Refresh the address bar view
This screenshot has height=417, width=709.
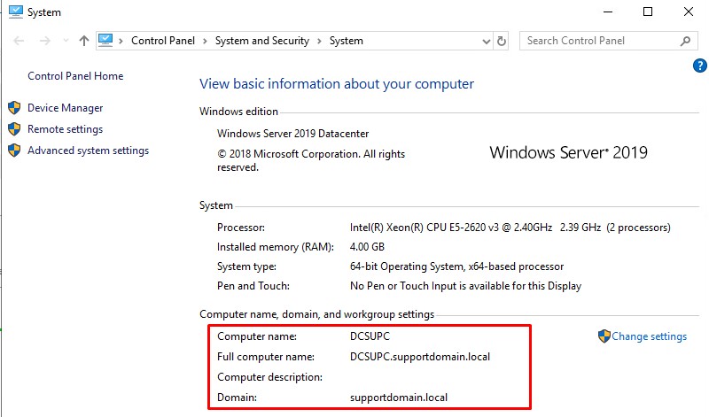(x=502, y=41)
